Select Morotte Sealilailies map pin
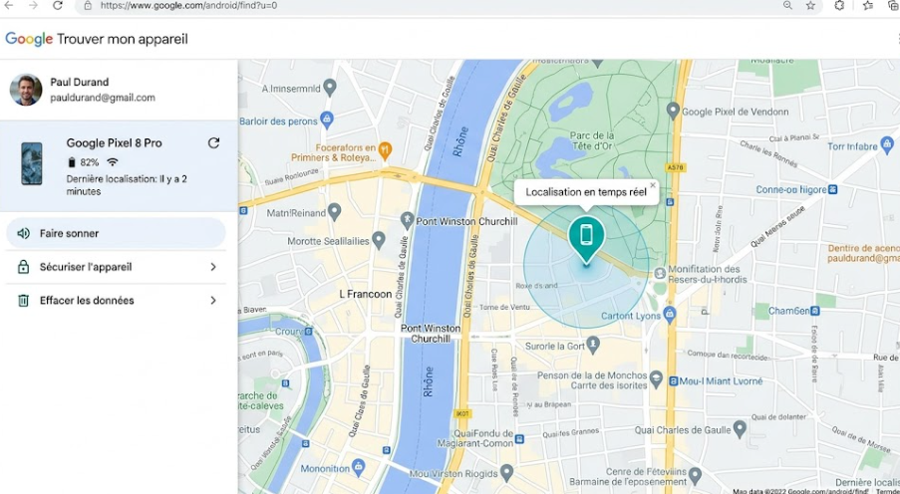Image resolution: width=900 pixels, height=494 pixels. (x=379, y=239)
